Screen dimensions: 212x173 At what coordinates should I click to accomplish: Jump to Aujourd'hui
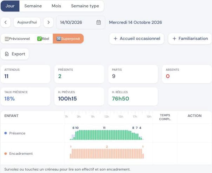tap(27, 22)
